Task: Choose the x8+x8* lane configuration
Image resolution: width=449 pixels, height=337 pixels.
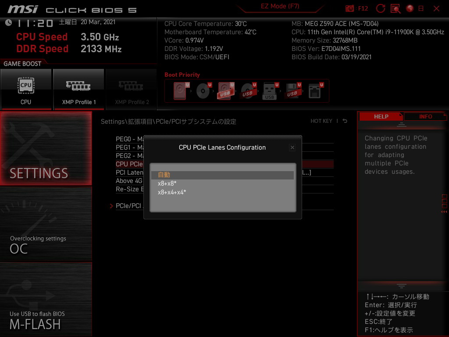Action: tap(222, 183)
